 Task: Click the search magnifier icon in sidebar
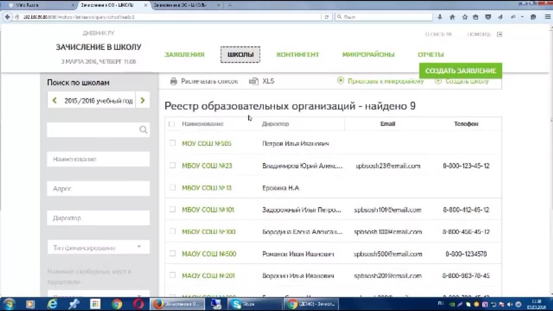pyautogui.click(x=143, y=130)
